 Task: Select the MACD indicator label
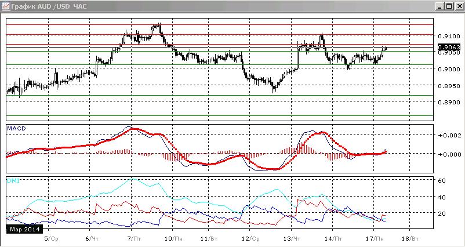18,128
